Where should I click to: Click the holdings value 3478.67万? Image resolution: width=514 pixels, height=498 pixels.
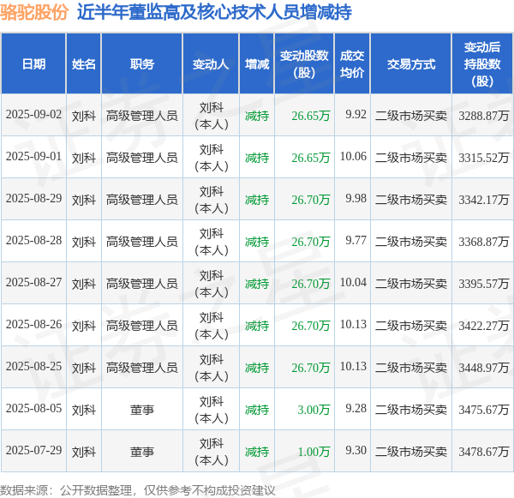(x=483, y=452)
